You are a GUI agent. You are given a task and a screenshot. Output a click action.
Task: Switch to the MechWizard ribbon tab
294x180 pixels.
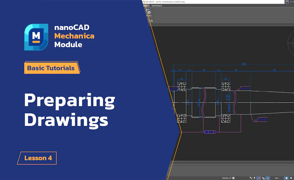click(x=157, y=6)
